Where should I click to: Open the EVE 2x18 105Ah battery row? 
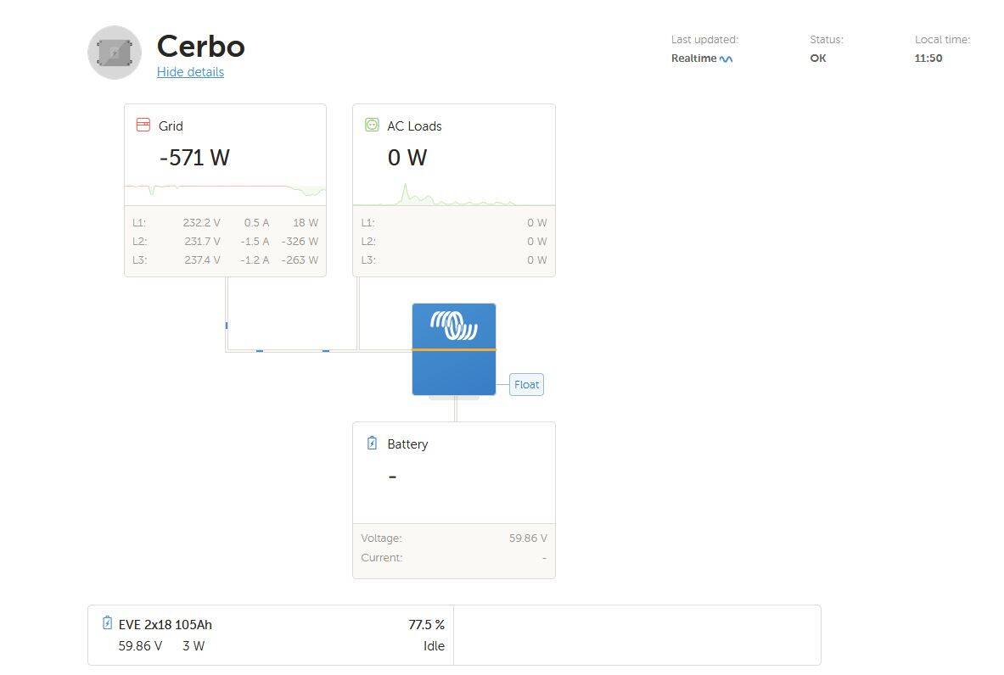(271, 635)
